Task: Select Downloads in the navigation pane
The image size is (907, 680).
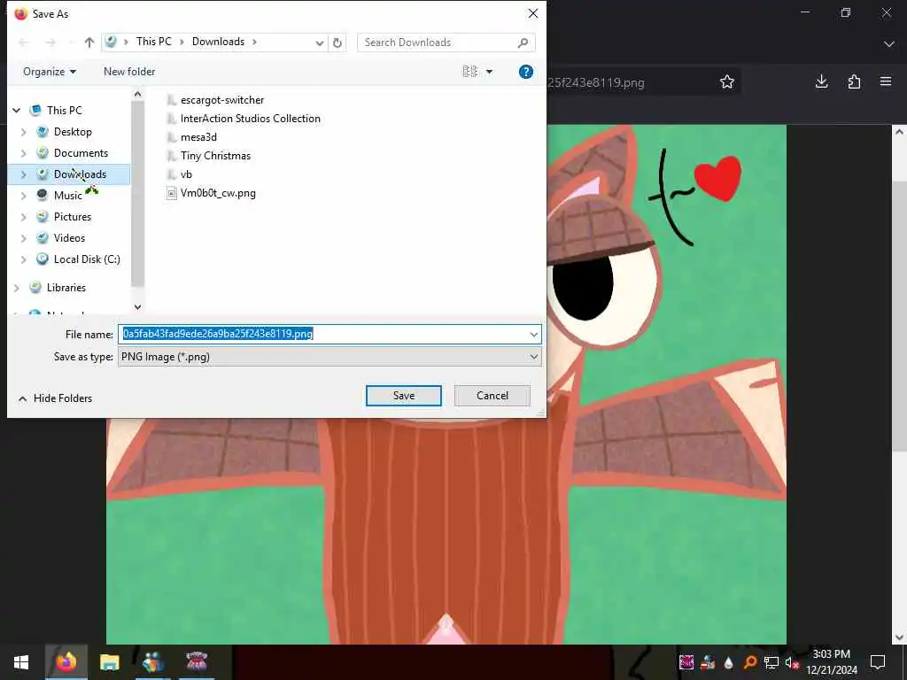Action: (x=80, y=174)
